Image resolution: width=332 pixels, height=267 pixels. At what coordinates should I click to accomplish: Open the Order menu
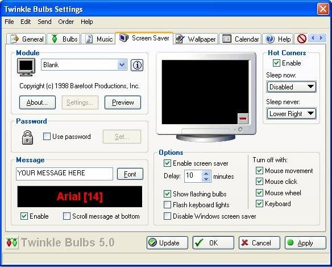pyautogui.click(x=66, y=22)
